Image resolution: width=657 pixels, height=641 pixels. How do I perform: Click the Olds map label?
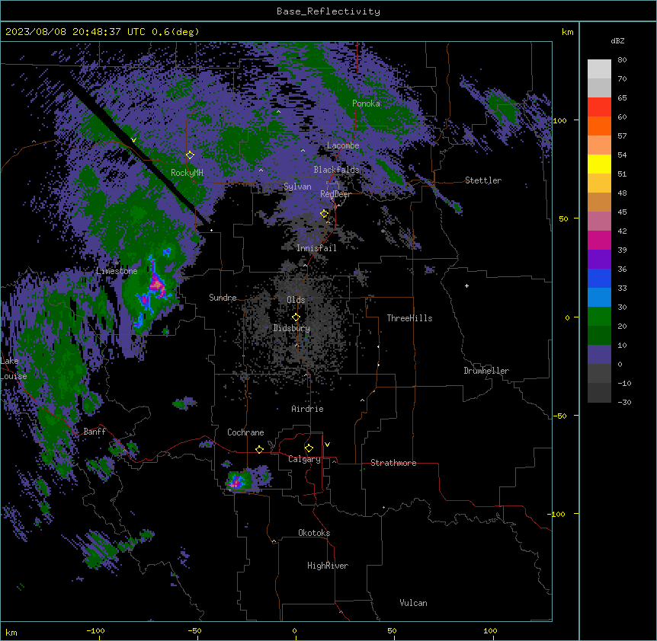(296, 300)
